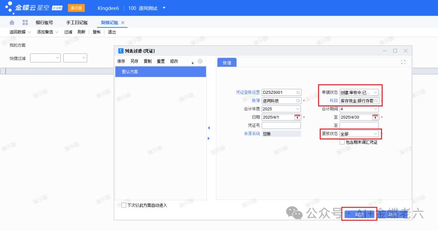
Task: Click 保存 in the filter scheme toolbar
Action: coord(121,61)
